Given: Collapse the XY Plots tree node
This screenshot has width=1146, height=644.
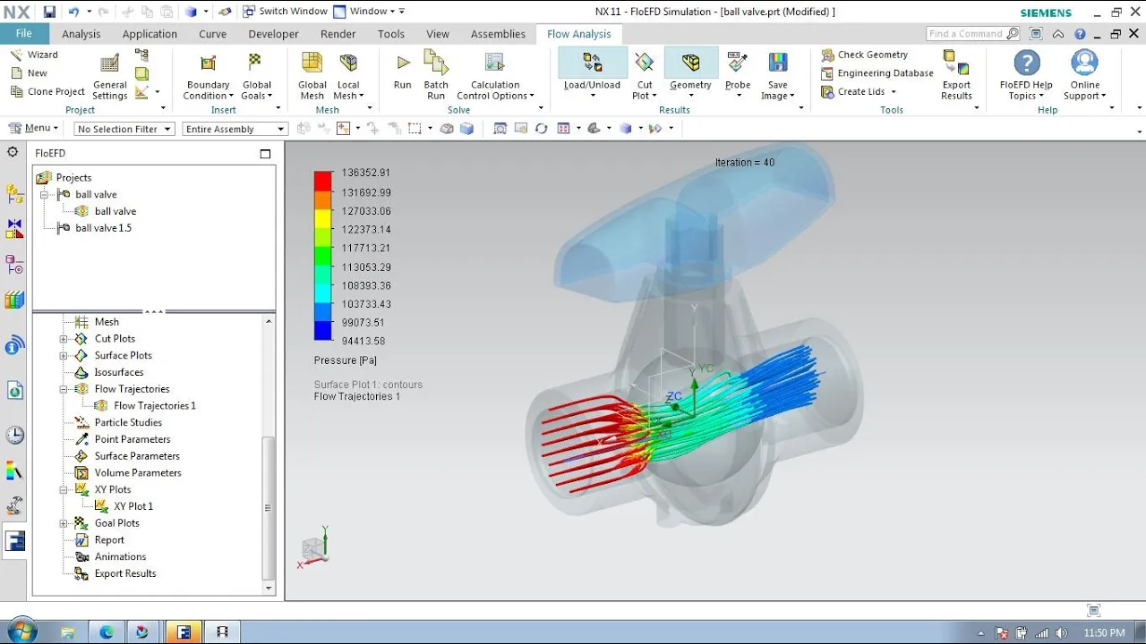Looking at the screenshot, I should tap(64, 490).
